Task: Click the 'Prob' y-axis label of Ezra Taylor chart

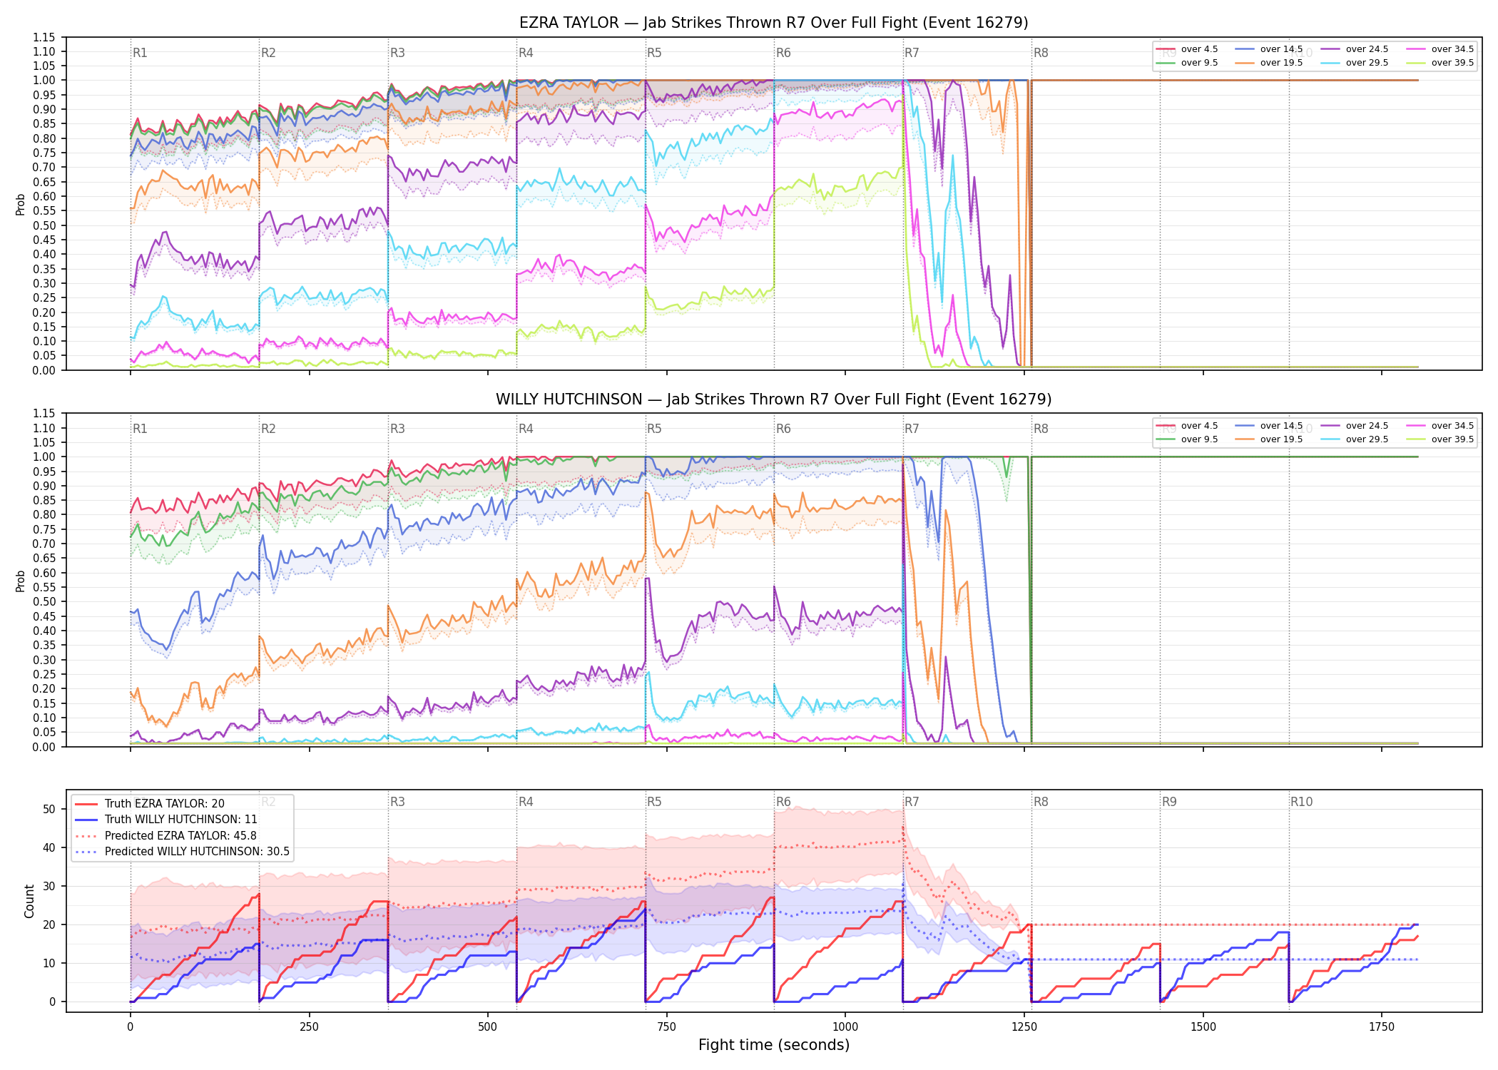Action: (21, 204)
